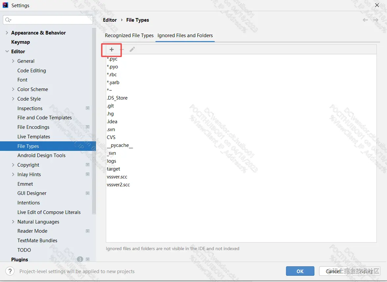Switch to Recognized File Types tab
Image resolution: width=387 pixels, height=282 pixels.
(x=129, y=35)
